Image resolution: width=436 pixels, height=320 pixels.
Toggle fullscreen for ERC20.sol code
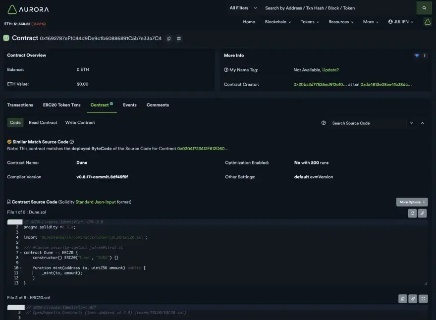(423, 299)
